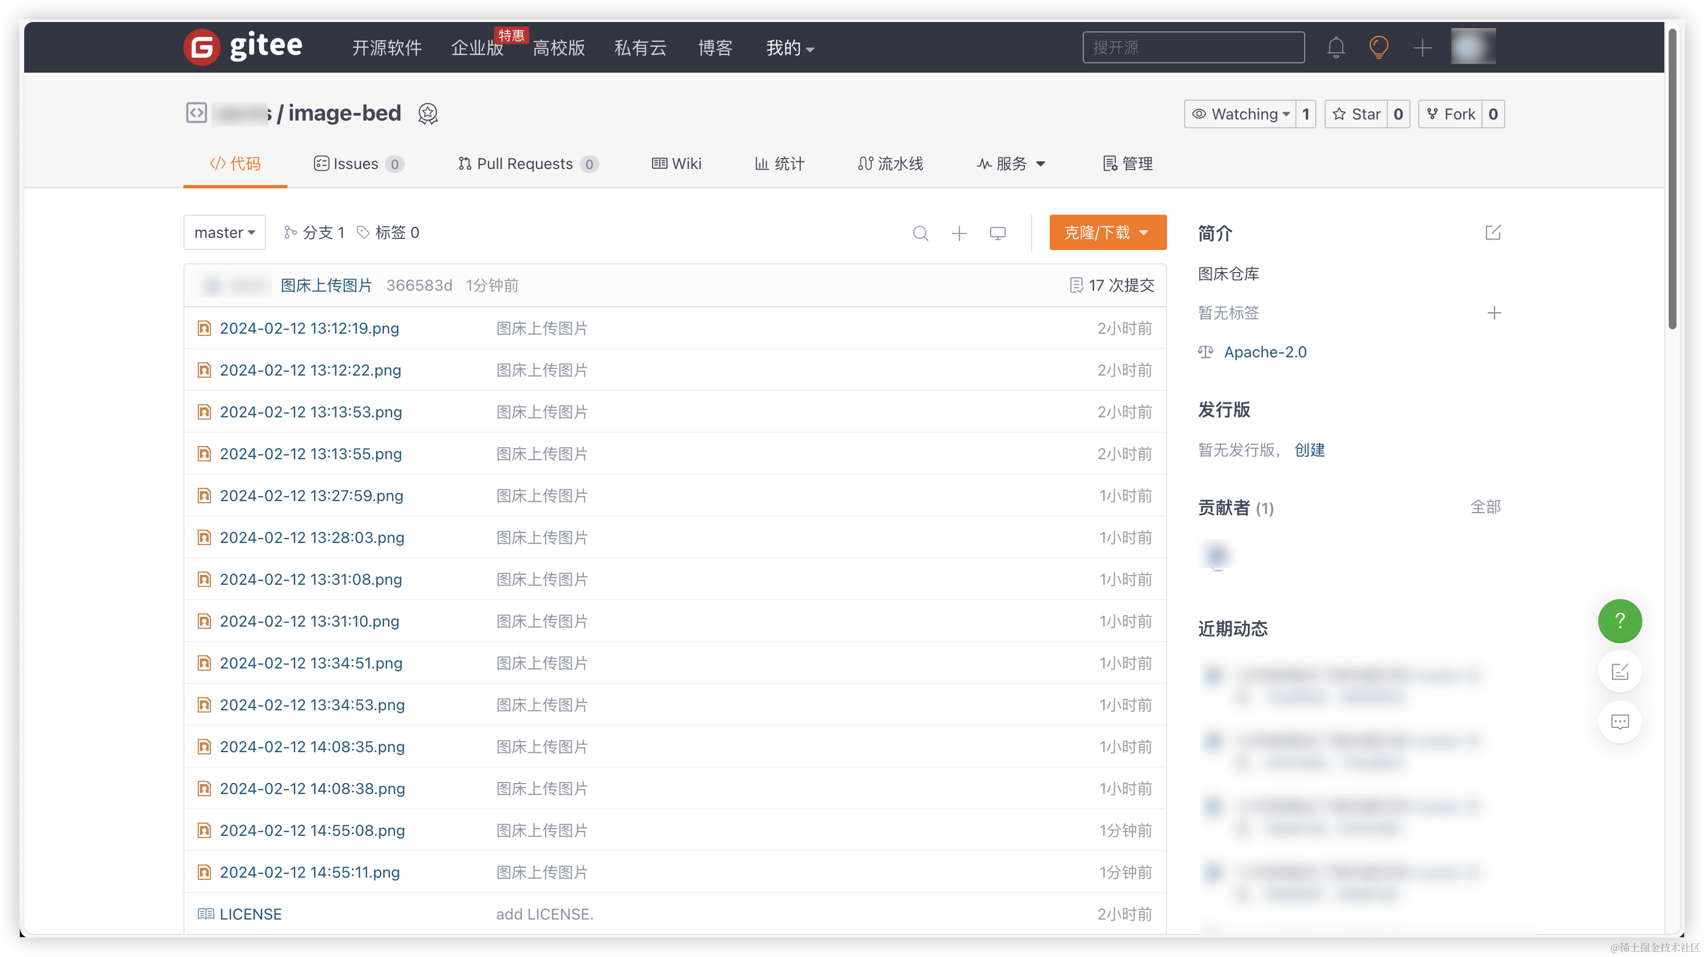Switch to the Issues tab
The height and width of the screenshot is (957, 1704).
357,163
